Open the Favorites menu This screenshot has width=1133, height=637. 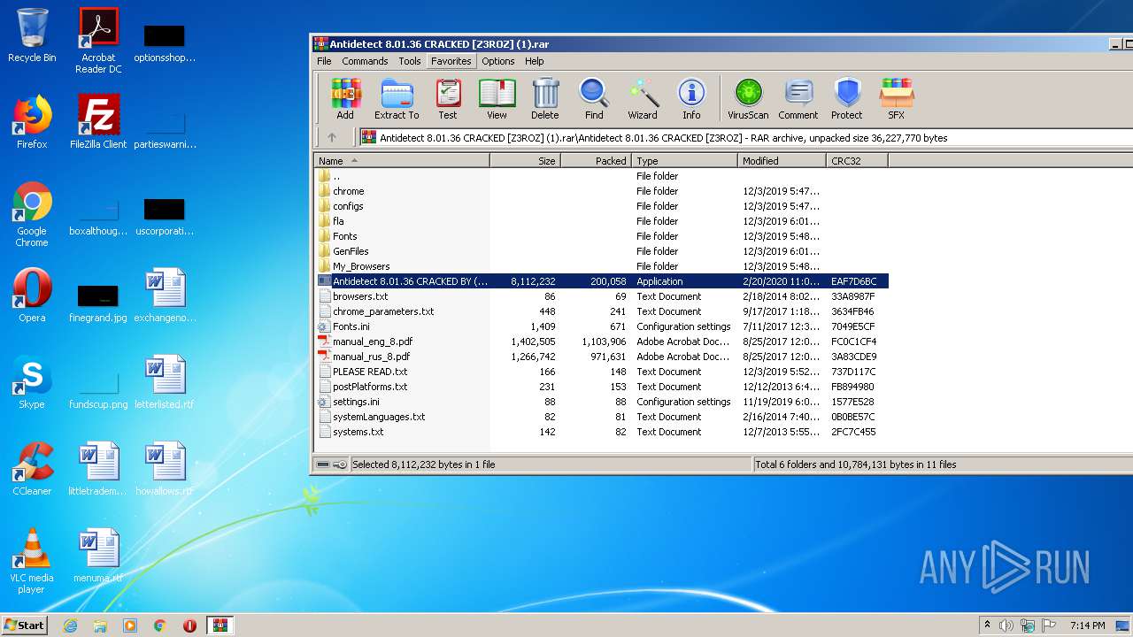[451, 61]
